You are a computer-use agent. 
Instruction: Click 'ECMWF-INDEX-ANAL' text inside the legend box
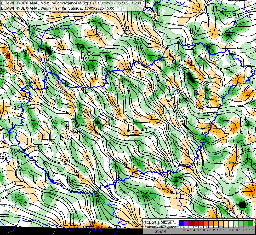point(161,223)
